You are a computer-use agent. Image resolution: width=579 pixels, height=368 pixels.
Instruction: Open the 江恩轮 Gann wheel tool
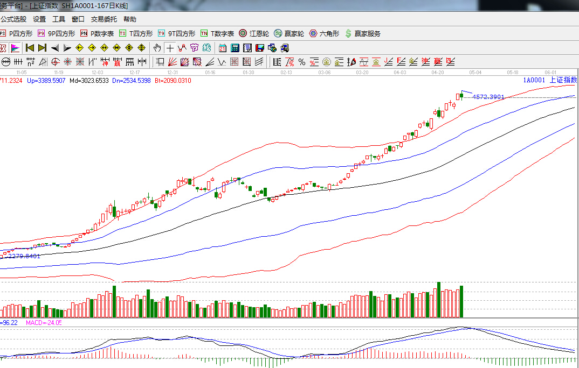(254, 33)
